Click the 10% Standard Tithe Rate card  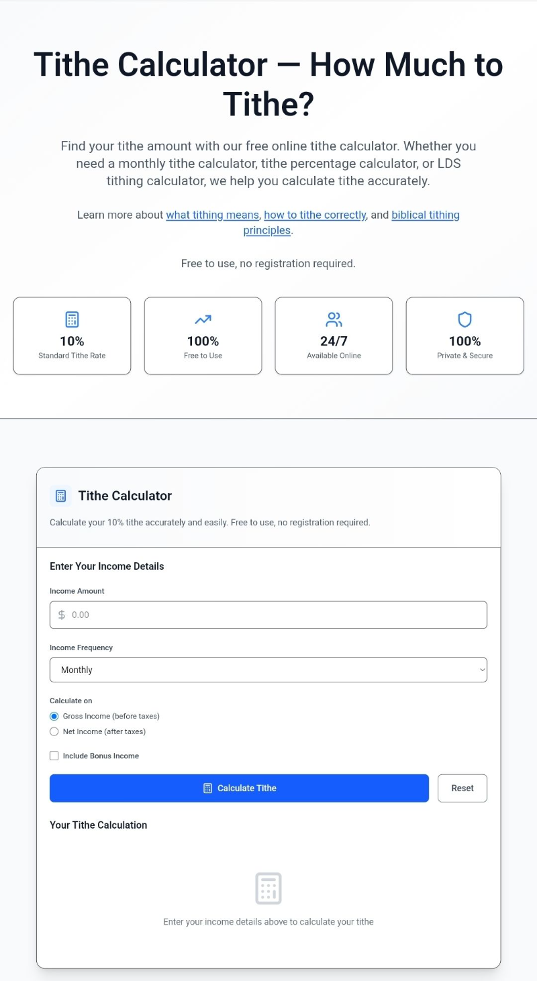[72, 335]
